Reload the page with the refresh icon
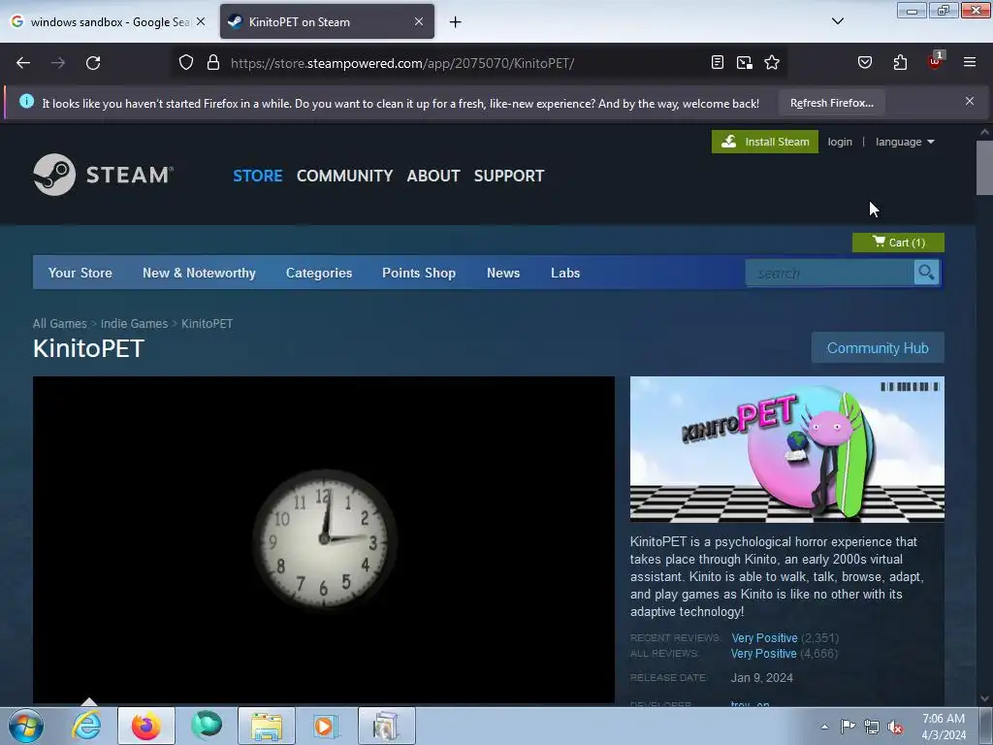This screenshot has width=993, height=745. [x=93, y=63]
